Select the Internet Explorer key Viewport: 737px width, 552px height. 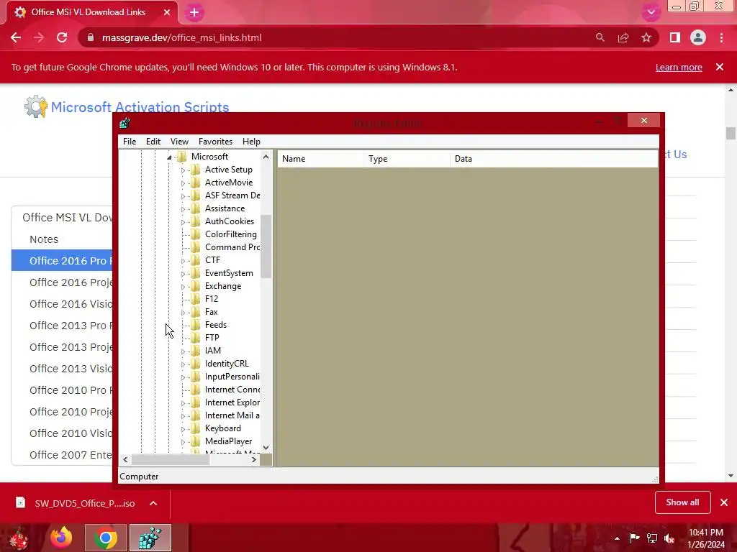click(232, 402)
